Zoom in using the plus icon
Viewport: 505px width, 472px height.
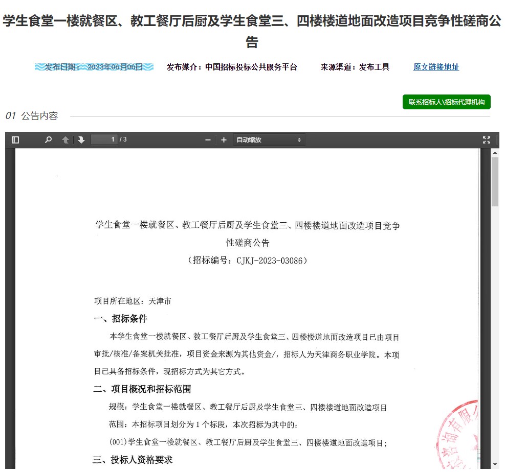pyautogui.click(x=224, y=140)
